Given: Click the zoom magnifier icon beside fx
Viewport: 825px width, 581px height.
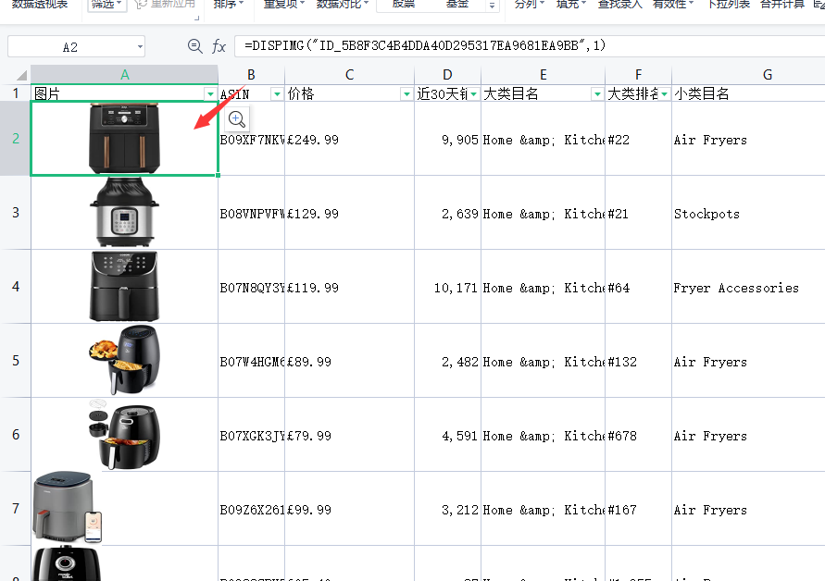Looking at the screenshot, I should (195, 46).
